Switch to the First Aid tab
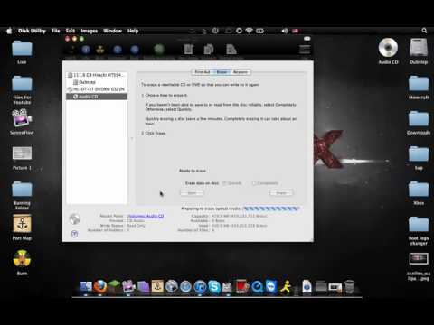This screenshot has height=325, width=434. point(203,72)
